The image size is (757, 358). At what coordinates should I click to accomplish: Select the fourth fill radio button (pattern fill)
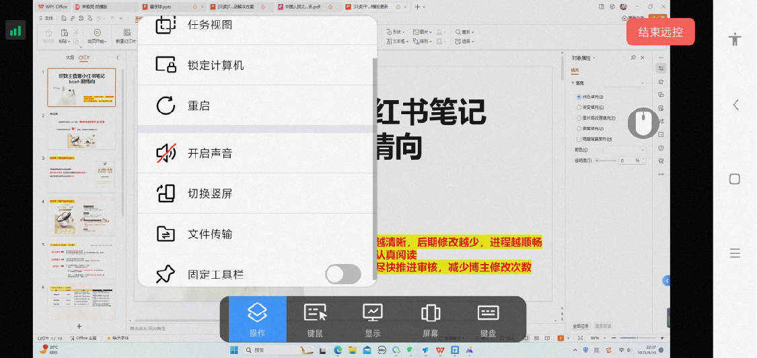coord(579,129)
